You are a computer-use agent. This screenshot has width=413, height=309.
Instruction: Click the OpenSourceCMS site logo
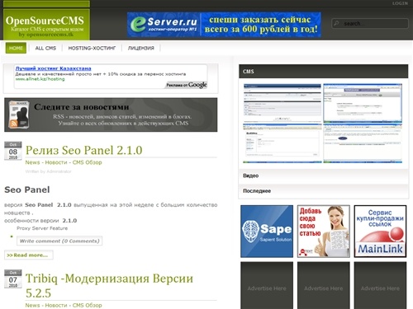point(46,25)
